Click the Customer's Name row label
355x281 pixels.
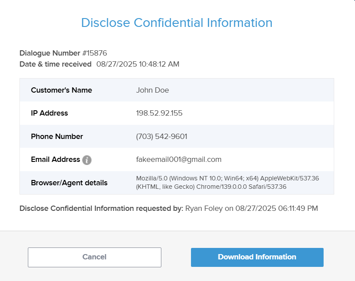(x=61, y=90)
